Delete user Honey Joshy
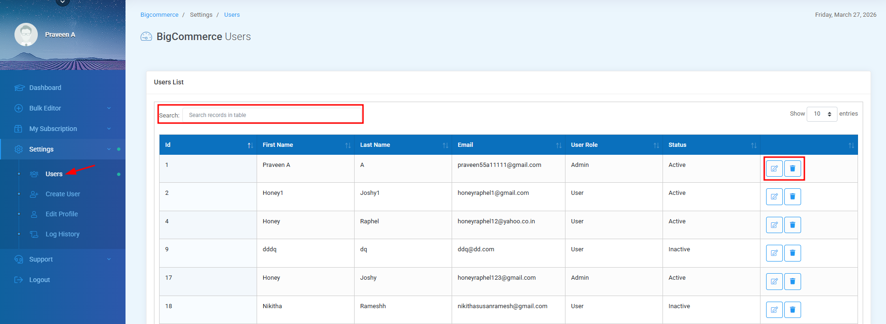The width and height of the screenshot is (886, 324). coord(792,282)
